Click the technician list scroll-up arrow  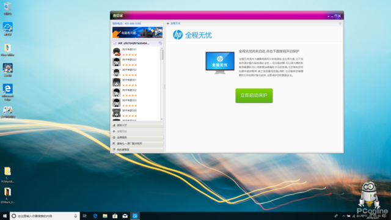pos(162,48)
